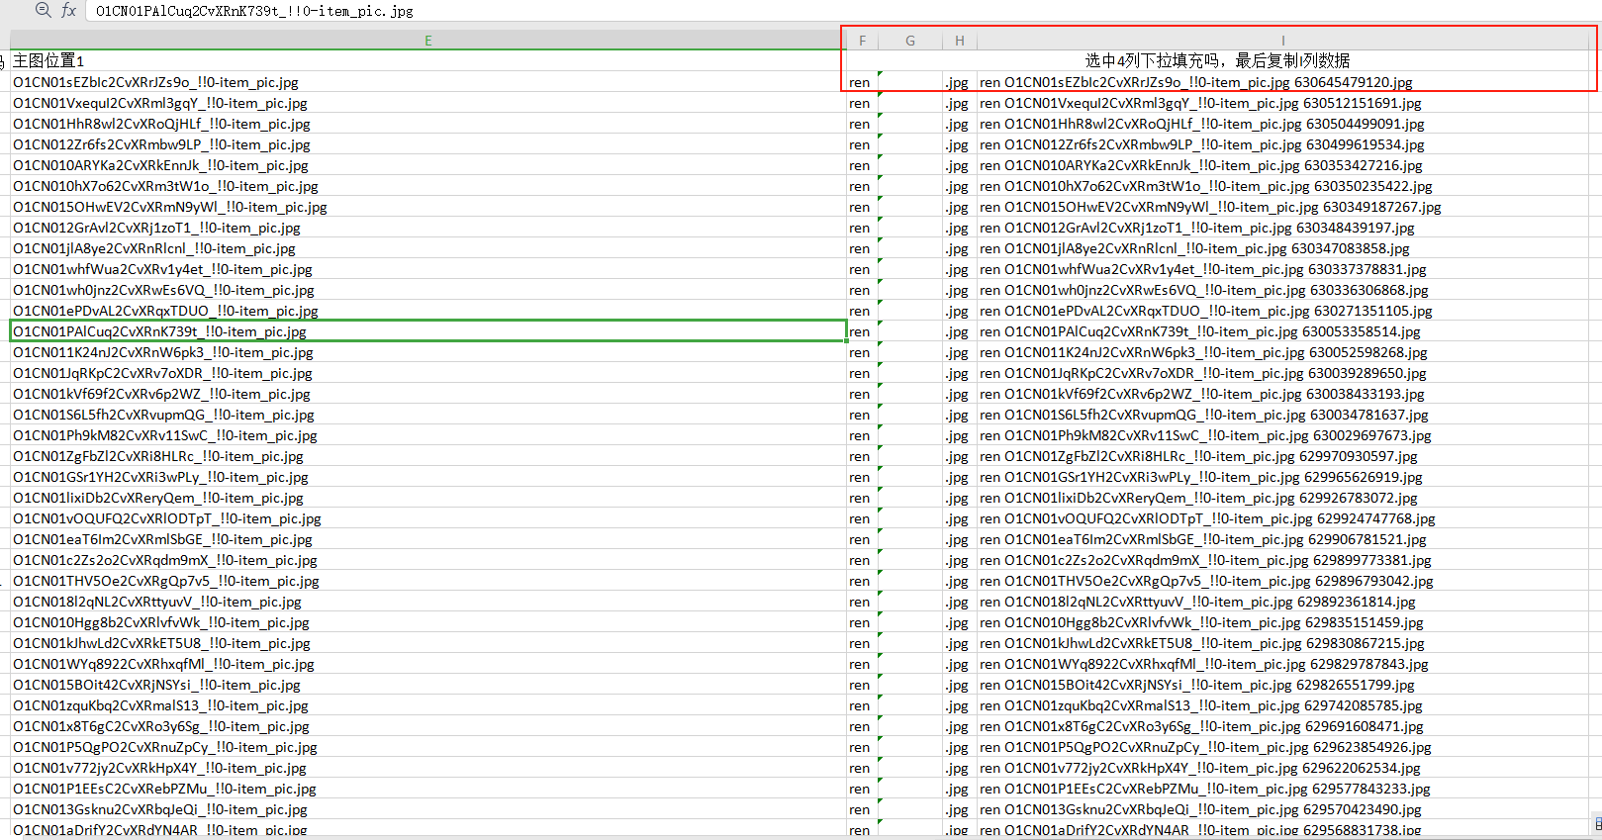Viewport: 1602px width, 840px height.
Task: Select the active cell 'O1CN01PAlCuq2CvXRnK739t_!!0-item_pic.jpg'
Action: [x=427, y=331]
